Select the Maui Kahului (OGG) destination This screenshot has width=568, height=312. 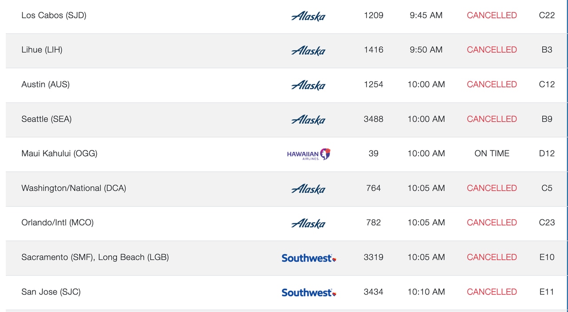tap(59, 154)
